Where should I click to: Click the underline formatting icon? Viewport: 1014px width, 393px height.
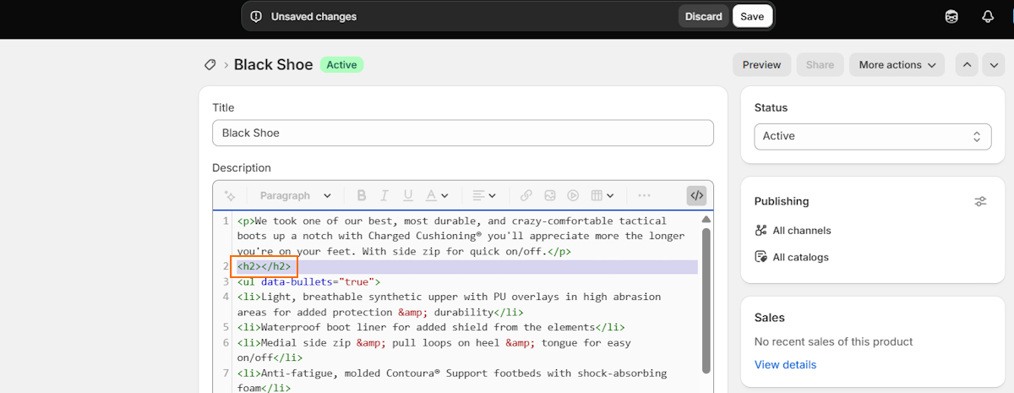click(409, 195)
